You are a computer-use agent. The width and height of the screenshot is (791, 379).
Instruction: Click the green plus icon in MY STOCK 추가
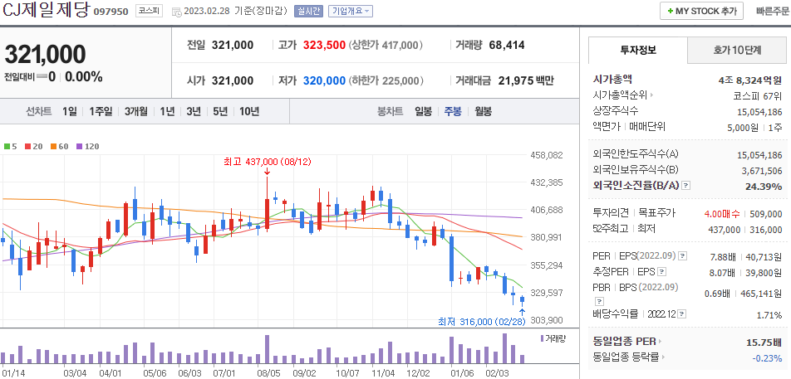(670, 11)
